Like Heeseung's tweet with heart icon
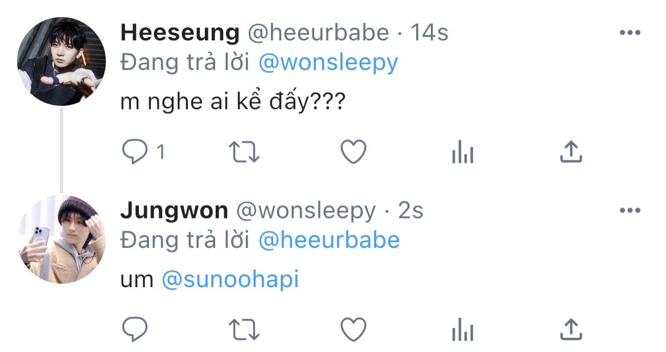This screenshot has width=666, height=352. click(353, 152)
